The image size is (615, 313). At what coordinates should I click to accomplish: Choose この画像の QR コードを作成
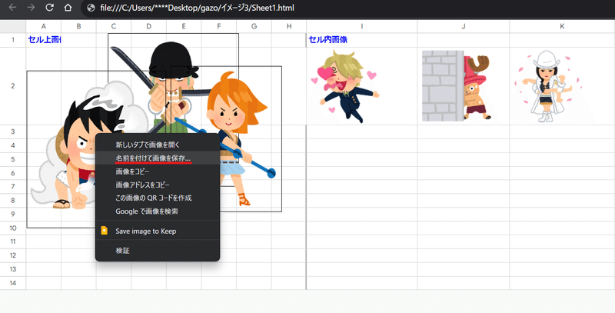tap(158, 198)
